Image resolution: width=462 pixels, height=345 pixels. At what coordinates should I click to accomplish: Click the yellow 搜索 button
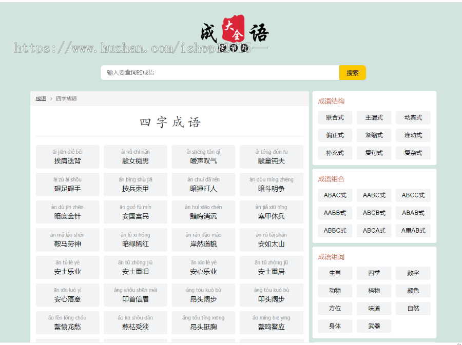pos(352,73)
